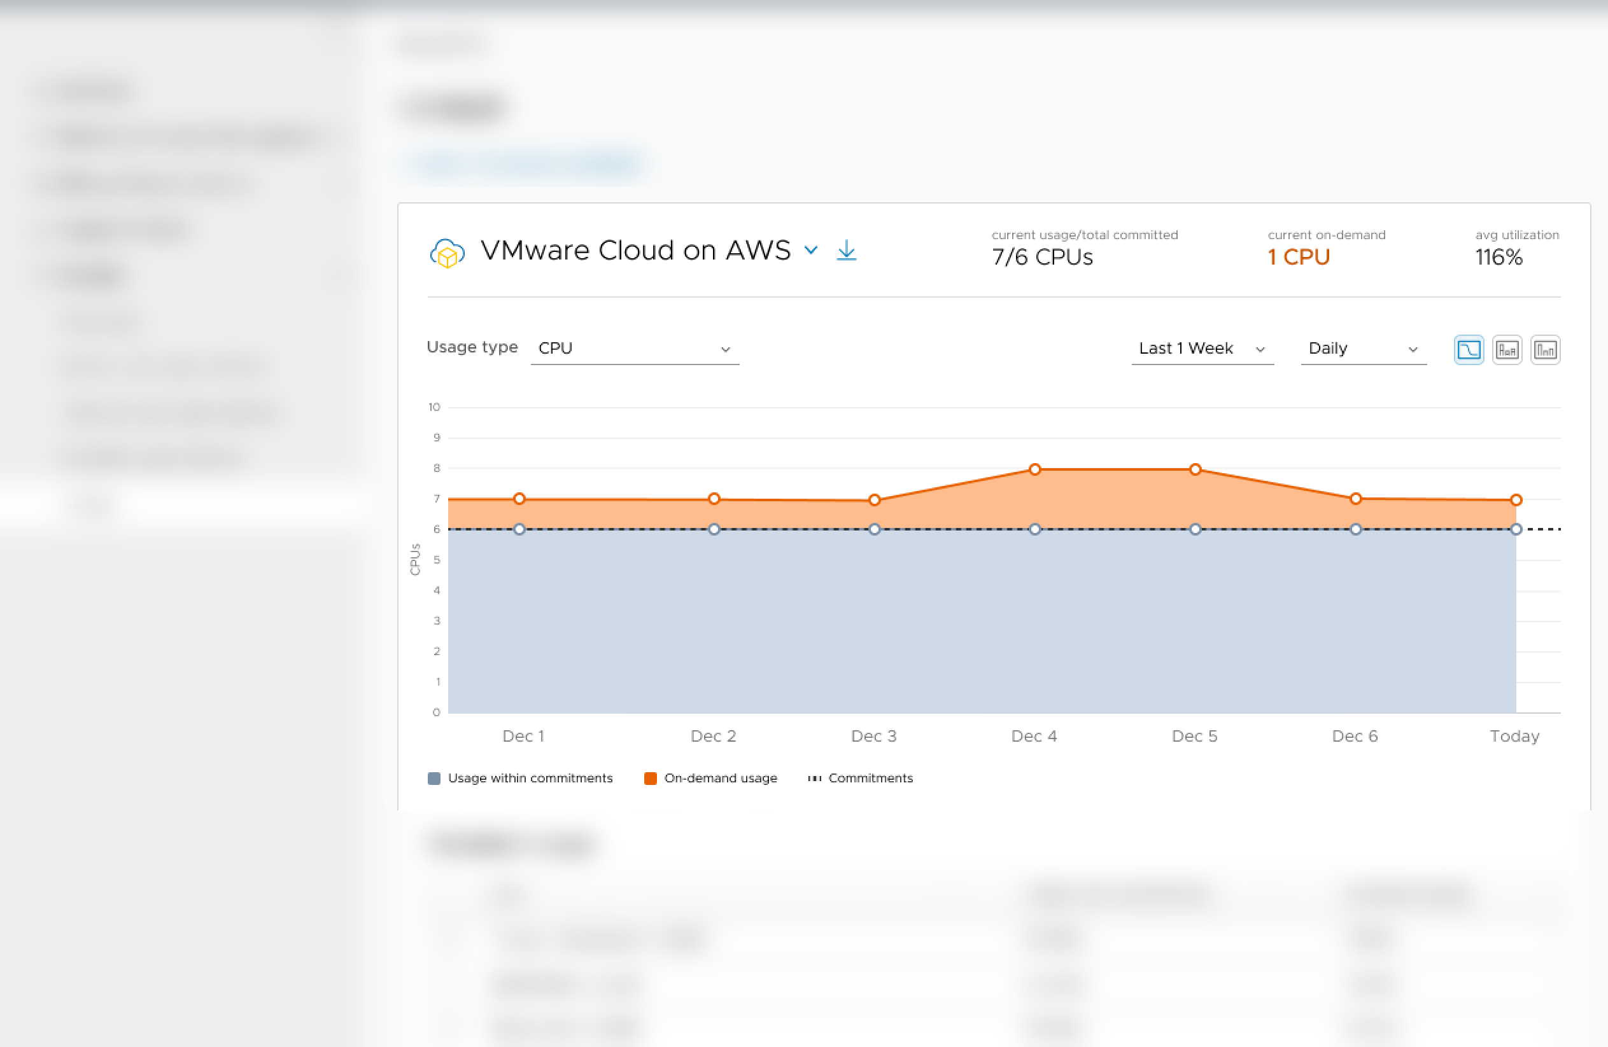Switch to stacked bar chart view icon
Viewport: 1608px width, 1047px height.
[1507, 350]
